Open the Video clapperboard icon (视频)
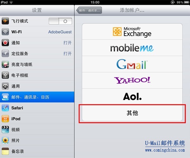190x158 pixels. (x=5, y=130)
